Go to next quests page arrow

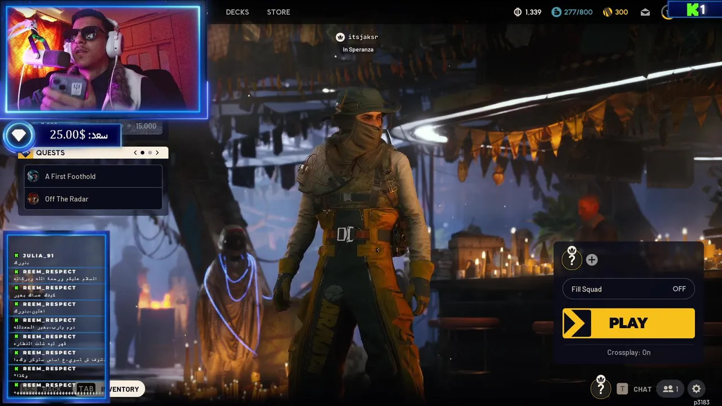tap(158, 153)
